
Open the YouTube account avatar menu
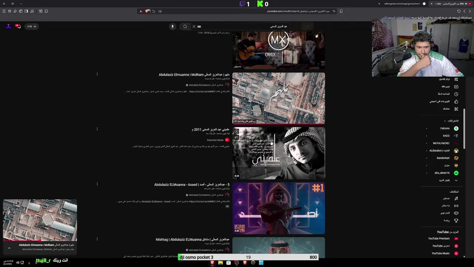(9, 26)
